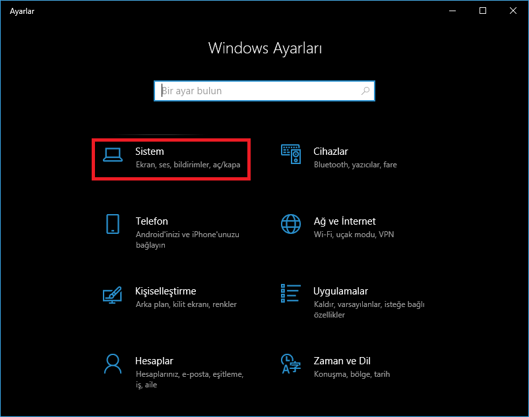529x417 pixels.
Task: Open the Zaman ve Dil clock icon
Action: point(291,364)
